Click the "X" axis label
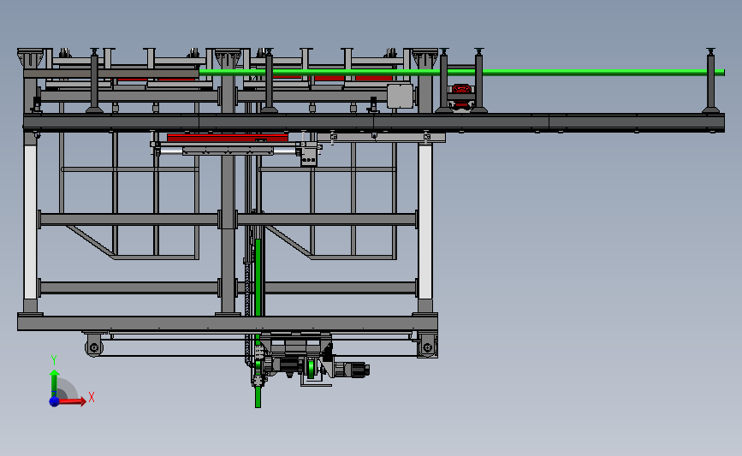 92,397
